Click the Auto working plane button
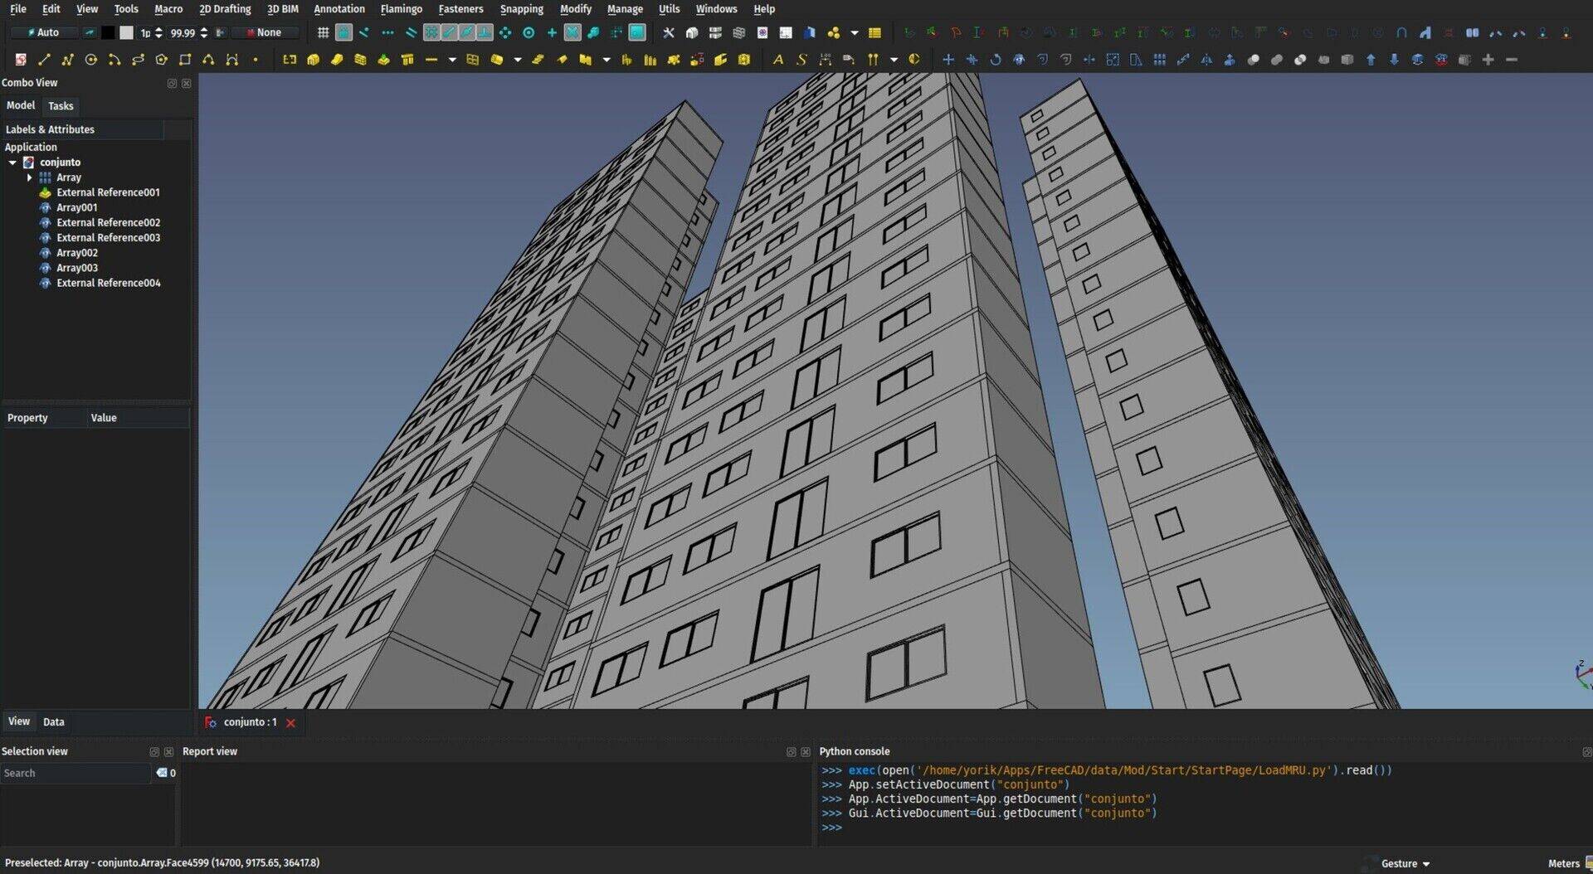The image size is (1593, 874). pos(43,33)
